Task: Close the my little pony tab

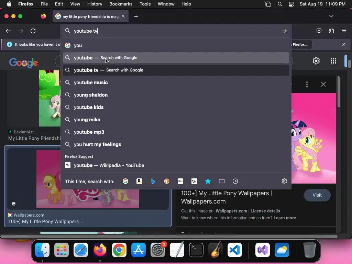Action: [x=123, y=16]
